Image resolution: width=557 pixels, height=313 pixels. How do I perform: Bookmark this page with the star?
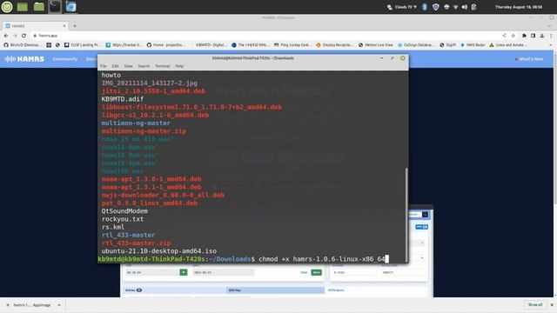[513, 36]
